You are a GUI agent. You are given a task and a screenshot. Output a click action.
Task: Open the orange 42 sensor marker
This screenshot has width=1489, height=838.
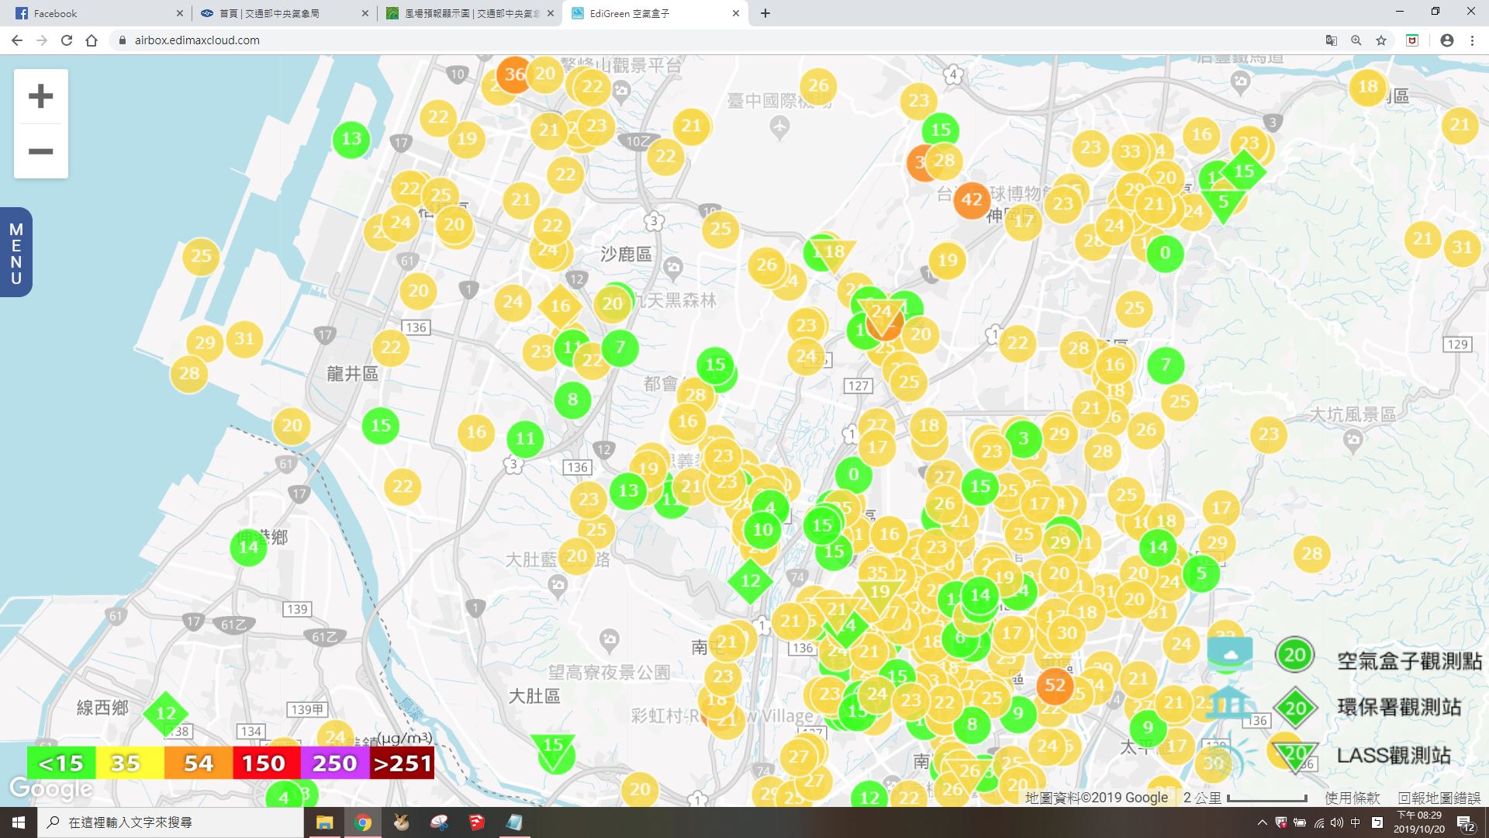pos(972,199)
